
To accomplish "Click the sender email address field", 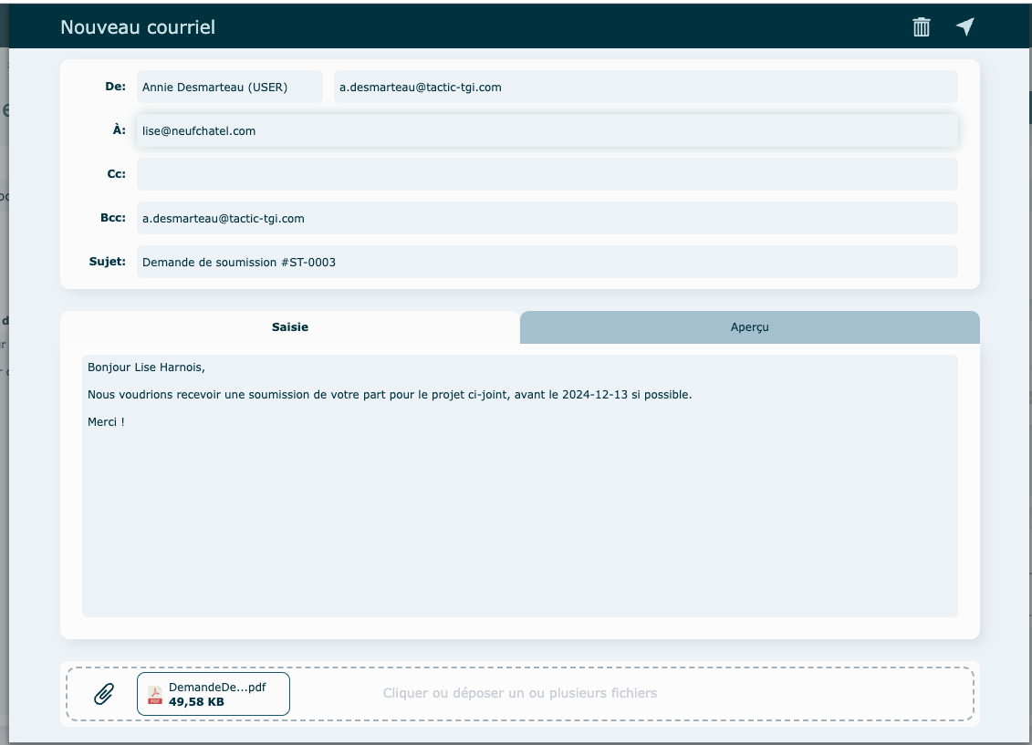I will 645,88.
